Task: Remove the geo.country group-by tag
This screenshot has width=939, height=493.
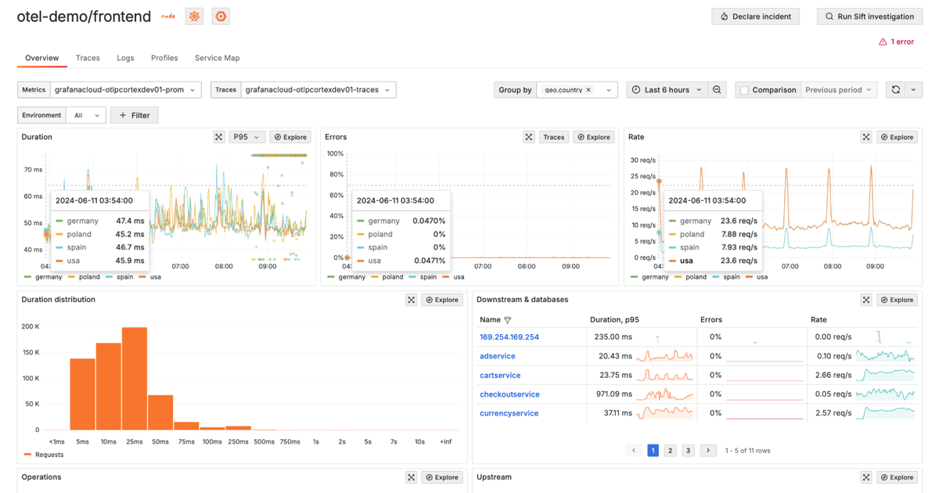Action: (x=588, y=90)
